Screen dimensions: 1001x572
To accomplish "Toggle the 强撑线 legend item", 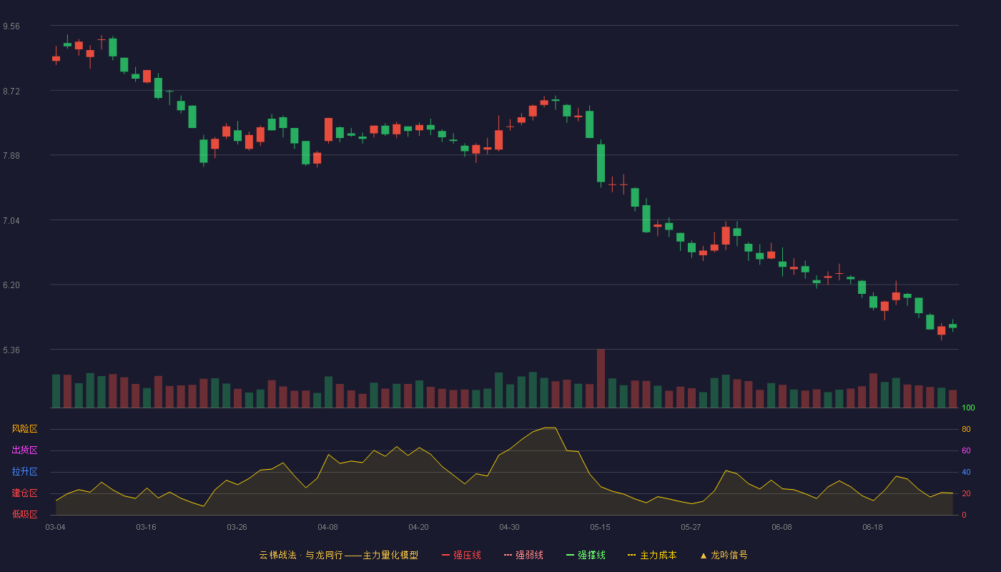I will tap(586, 555).
